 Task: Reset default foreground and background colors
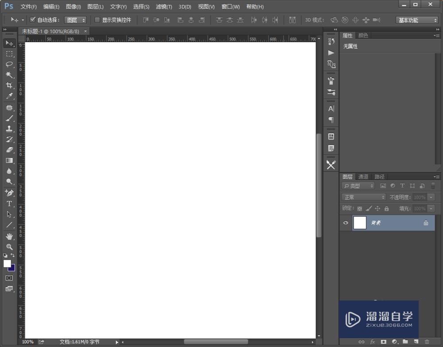pyautogui.click(x=5, y=255)
